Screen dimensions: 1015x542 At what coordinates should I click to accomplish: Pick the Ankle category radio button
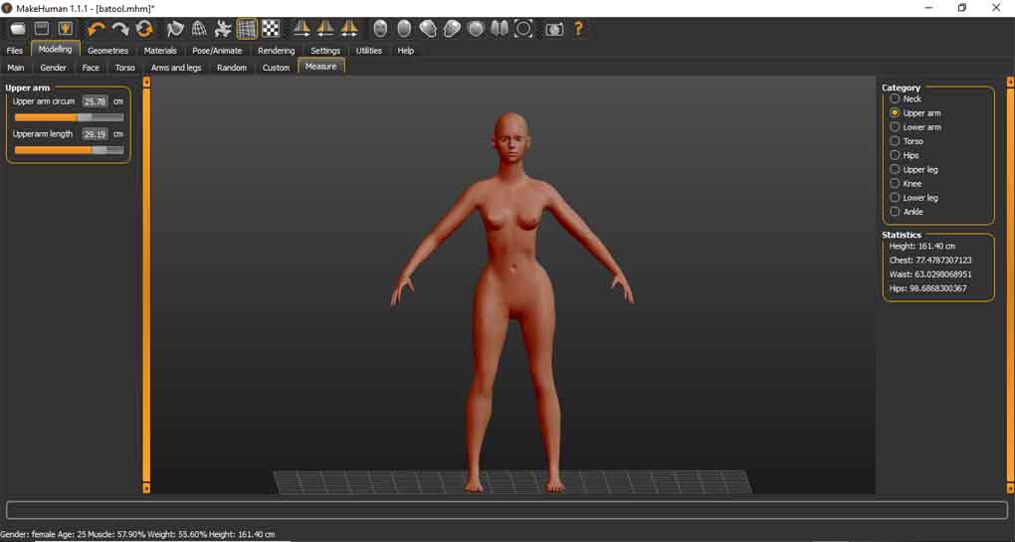pos(895,212)
